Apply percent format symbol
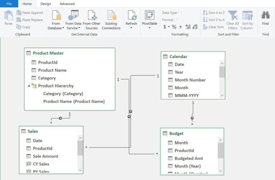This screenshot has height=180, width=275. pos(174,27)
